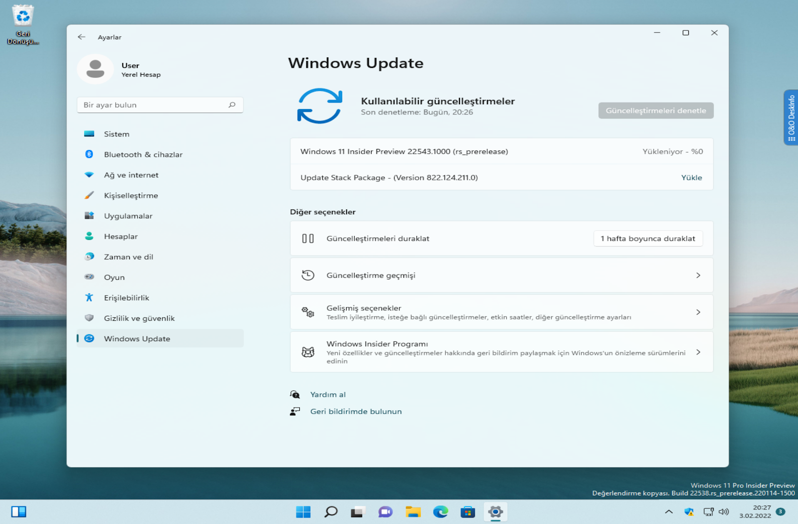Click the Güncelleştirmeleri denetle button
Screen dimensions: 798x524
pos(656,111)
